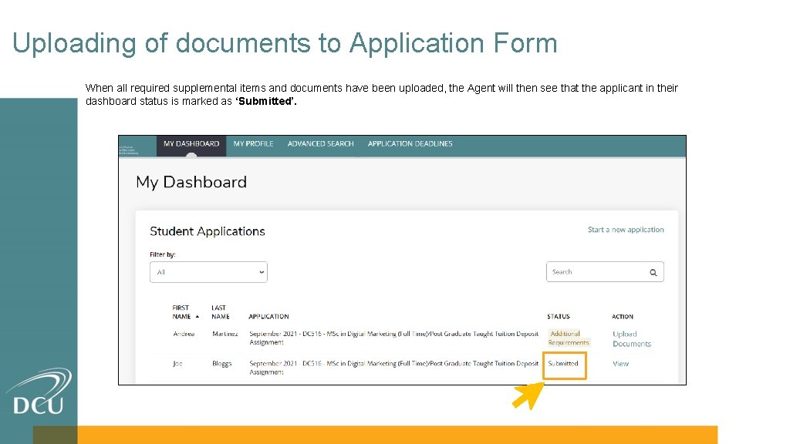Image resolution: width=790 pixels, height=444 pixels.
Task: Click first name Joe in the table
Action: click(x=177, y=364)
